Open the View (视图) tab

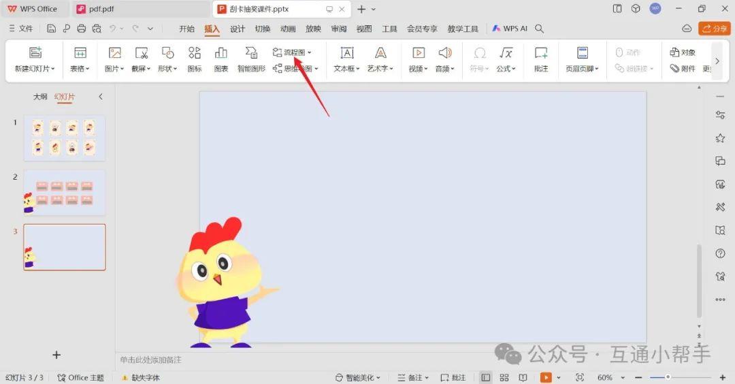363,29
